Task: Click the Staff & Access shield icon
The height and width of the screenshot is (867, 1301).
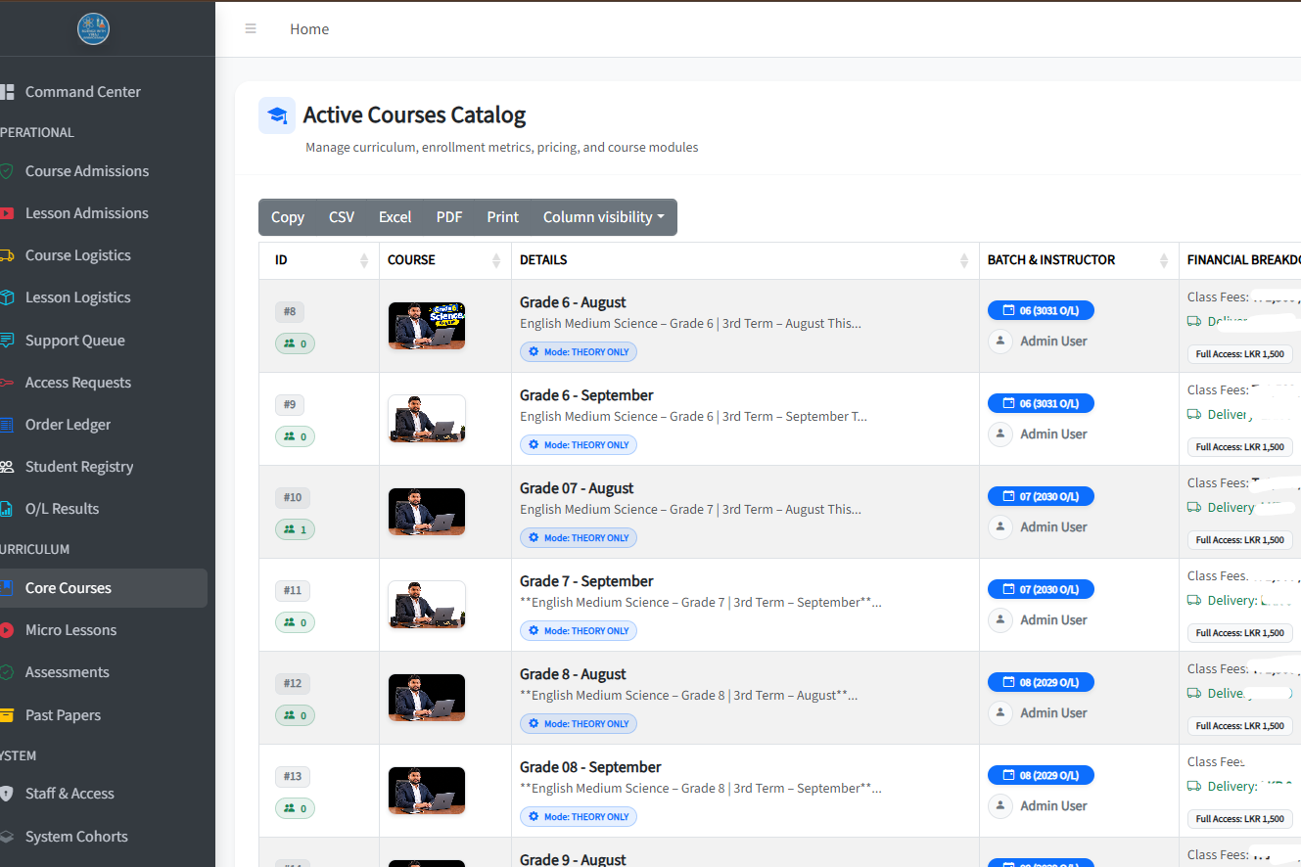Action: click(x=7, y=794)
